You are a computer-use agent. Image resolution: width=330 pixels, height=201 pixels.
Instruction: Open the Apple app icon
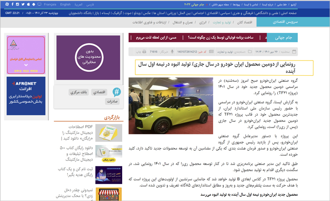(x=29, y=4)
